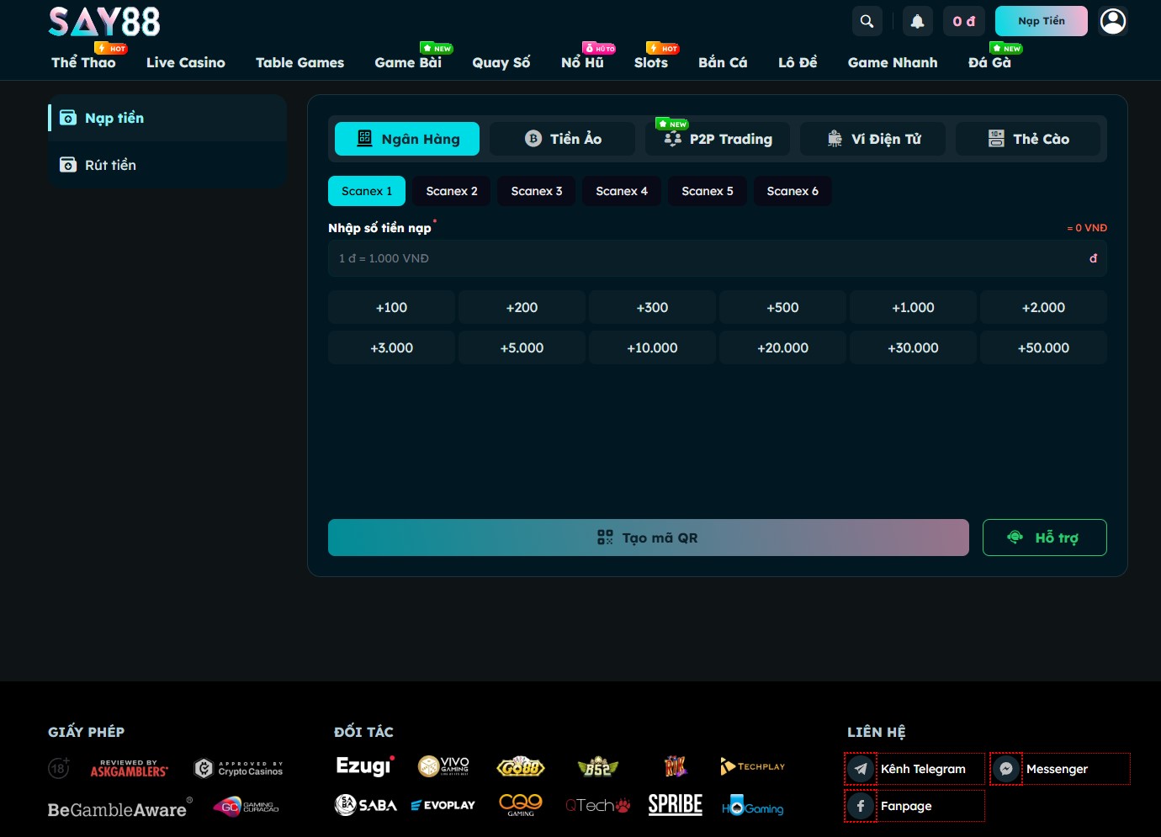The height and width of the screenshot is (837, 1161).
Task: Switch to the P2P Trading tab
Action: click(718, 139)
